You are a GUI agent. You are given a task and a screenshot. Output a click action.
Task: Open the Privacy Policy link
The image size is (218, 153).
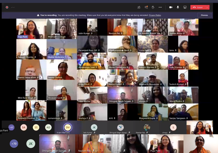click(155, 15)
